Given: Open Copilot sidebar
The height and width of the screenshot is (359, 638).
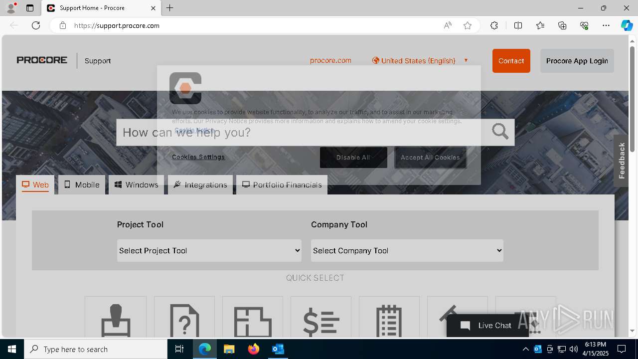Looking at the screenshot, I should [x=627, y=25].
